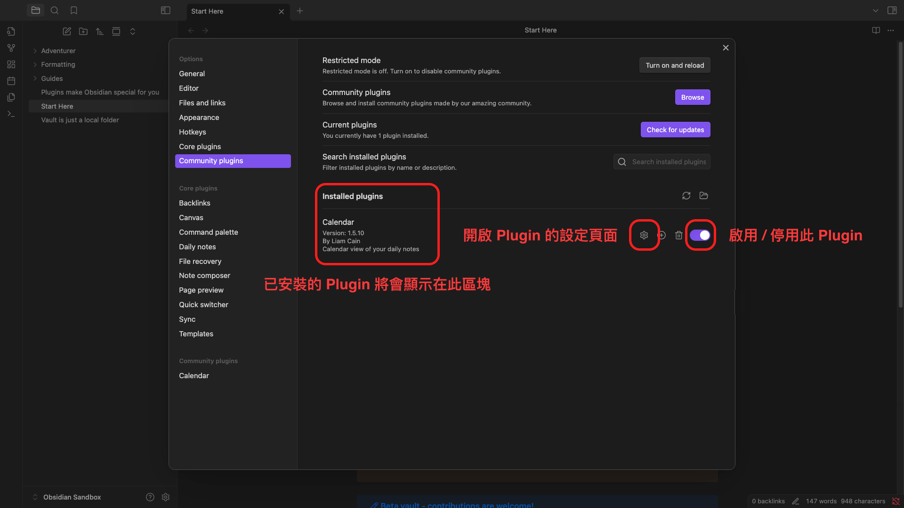Open Daily notes plugin settings
904x508 pixels.
tap(233, 247)
